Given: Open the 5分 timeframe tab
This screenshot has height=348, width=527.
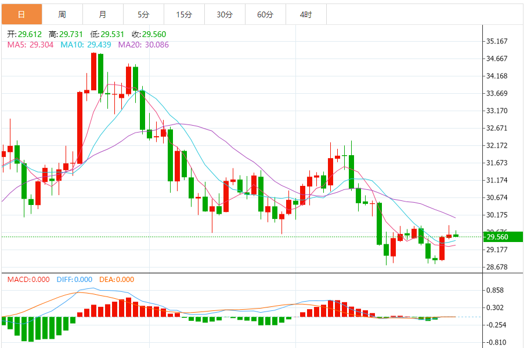Looking at the screenshot, I should [143, 14].
